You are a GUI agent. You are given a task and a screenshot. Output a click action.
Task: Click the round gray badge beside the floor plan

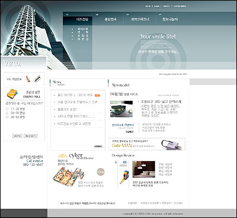tap(101, 172)
